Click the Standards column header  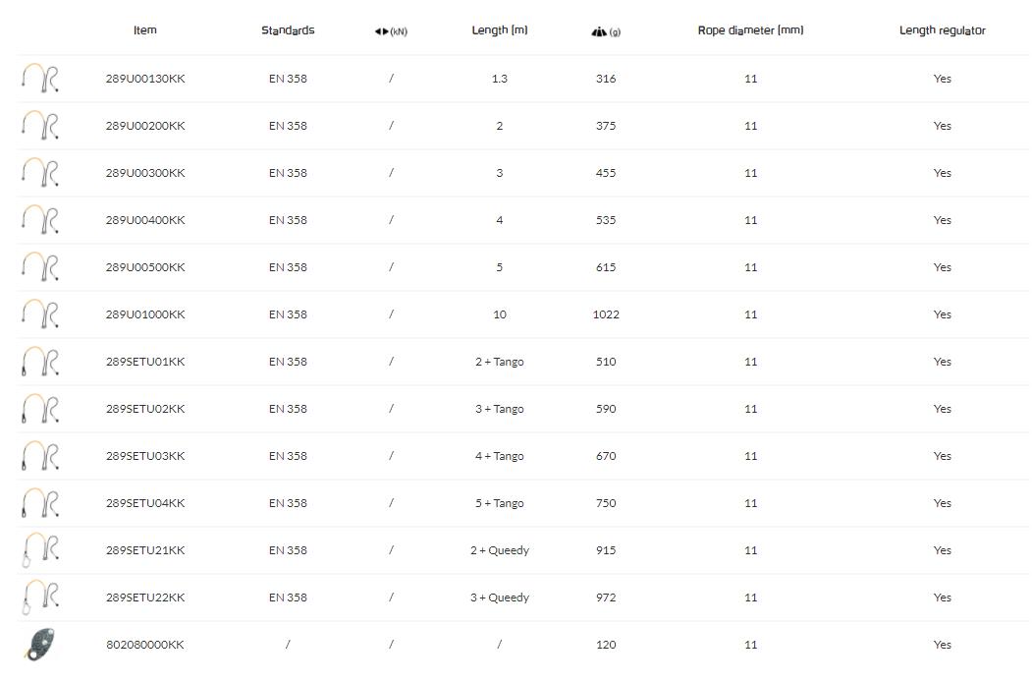(x=288, y=30)
